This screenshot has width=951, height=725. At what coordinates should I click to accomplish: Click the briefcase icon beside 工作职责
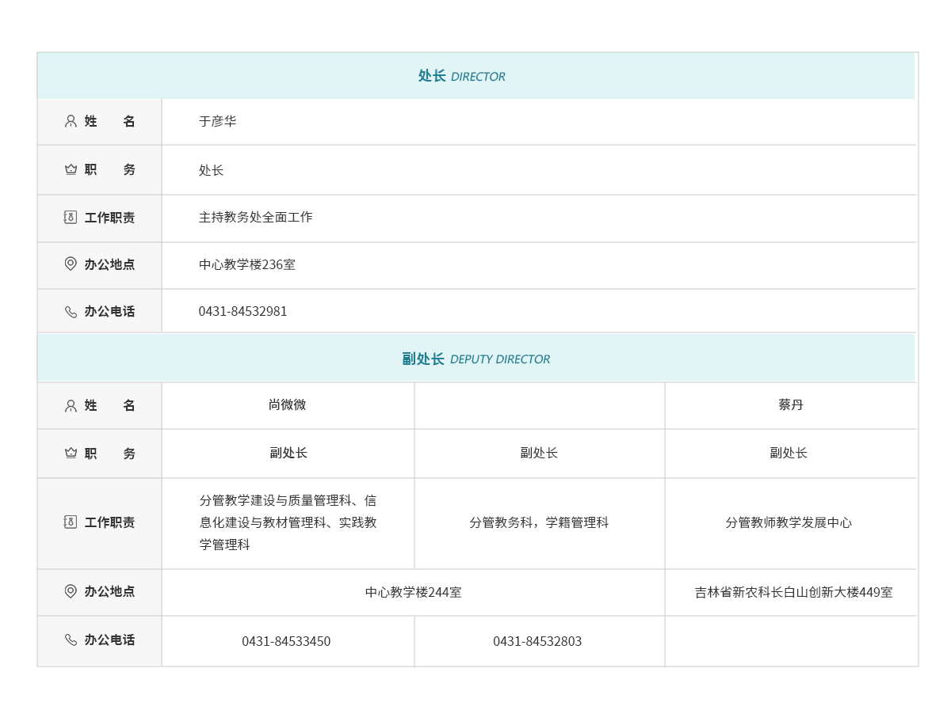71,218
